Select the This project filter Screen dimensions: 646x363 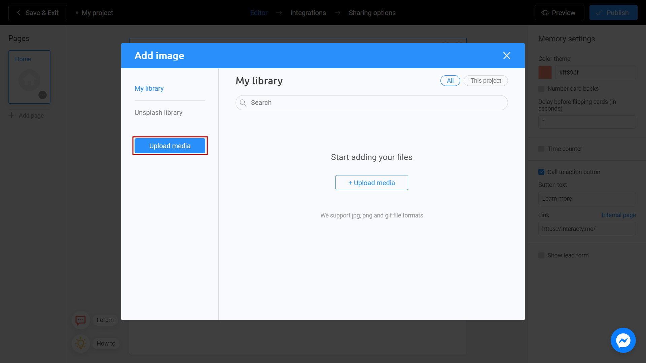[486, 81]
